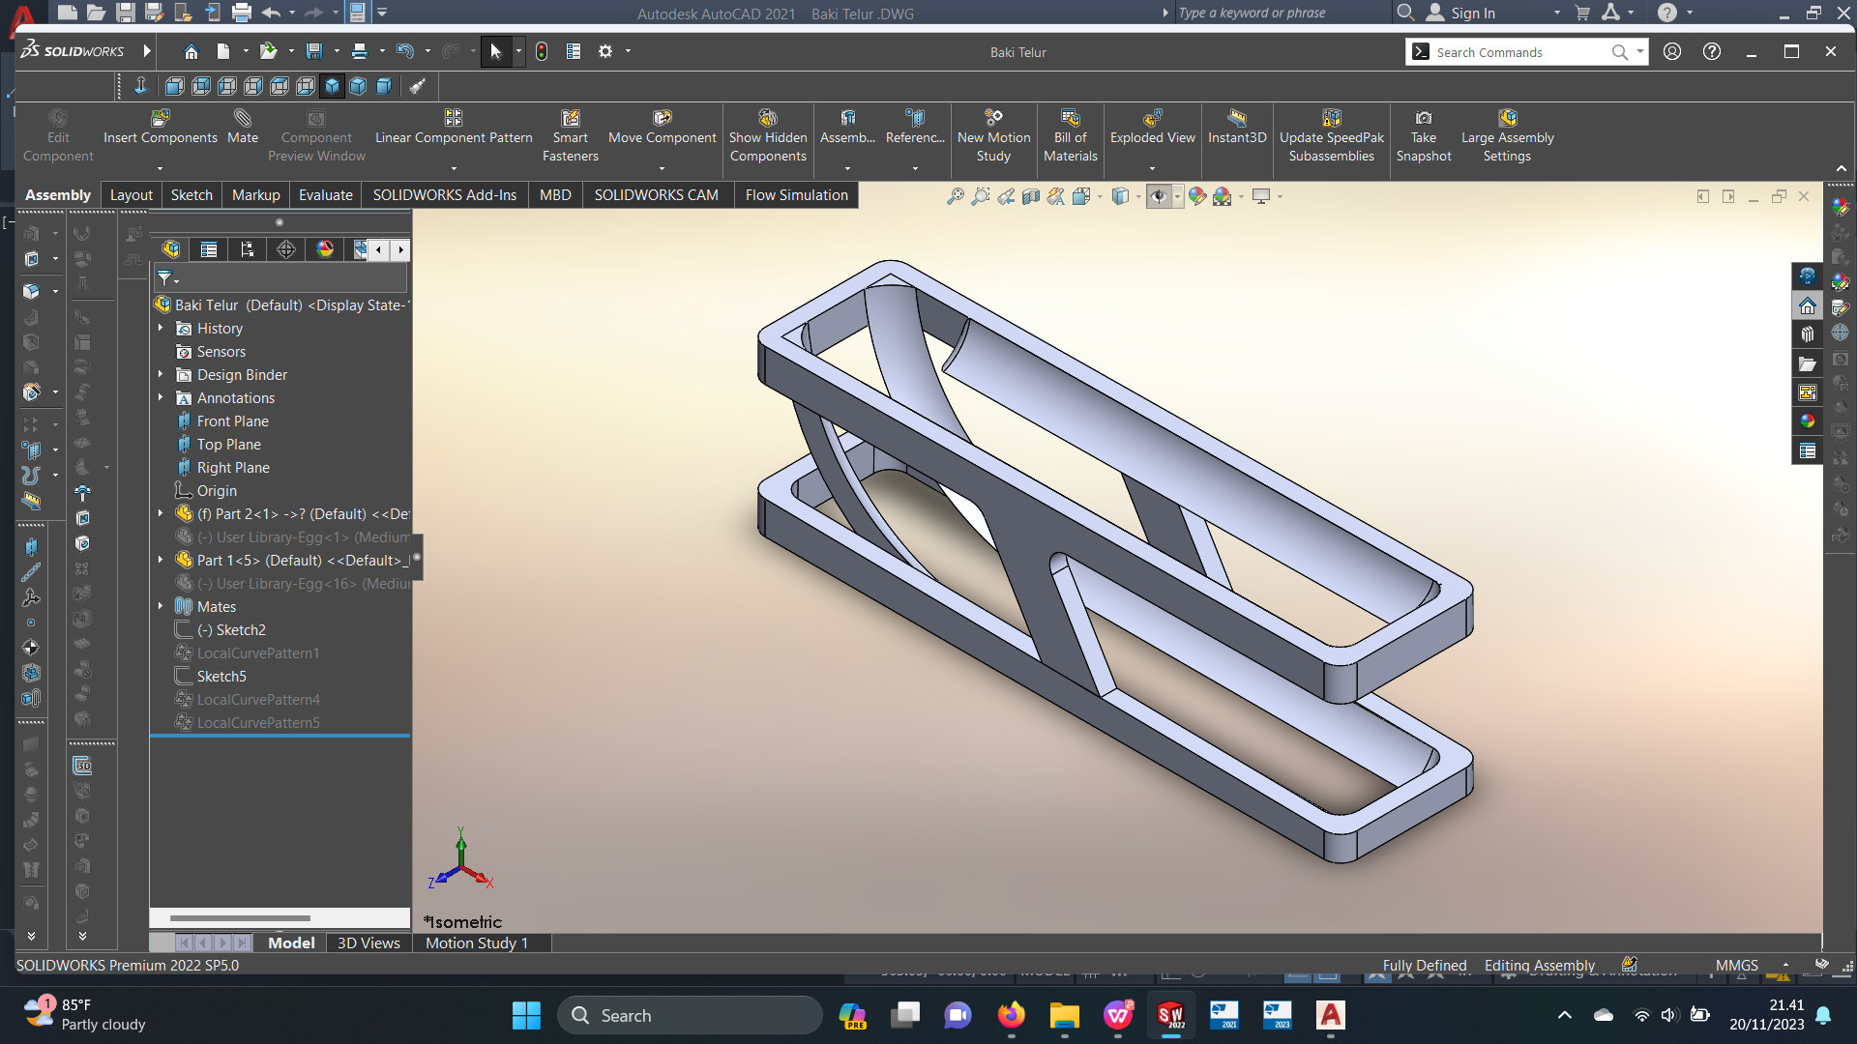Image resolution: width=1857 pixels, height=1044 pixels.
Task: Open the PropertyManager tab icon
Action: click(209, 249)
